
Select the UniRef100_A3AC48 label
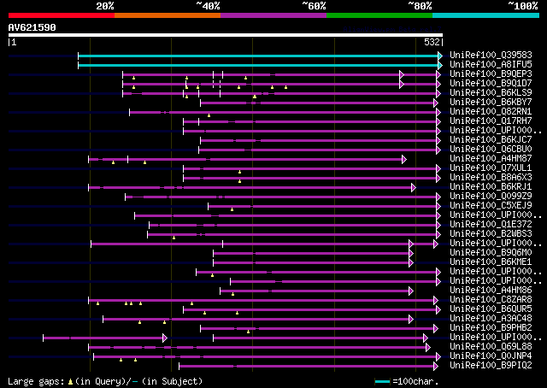[x=491, y=319]
